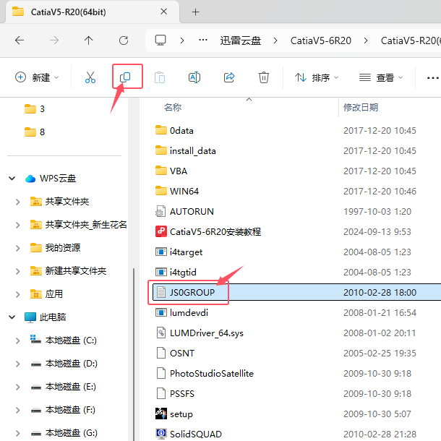Click the computer icon in address bar

(160, 40)
